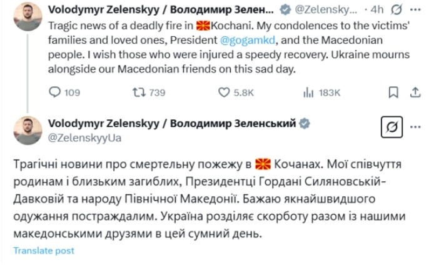Click the reply icon with 109 replies

tap(54, 92)
